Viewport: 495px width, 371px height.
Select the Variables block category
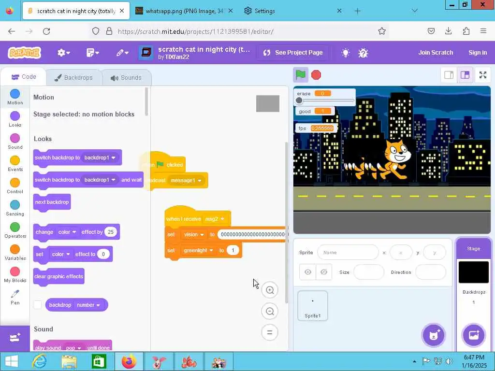click(x=15, y=252)
